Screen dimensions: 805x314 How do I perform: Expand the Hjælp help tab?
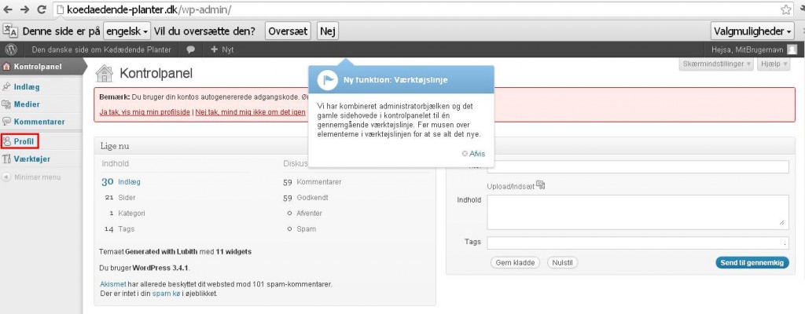pos(774,63)
